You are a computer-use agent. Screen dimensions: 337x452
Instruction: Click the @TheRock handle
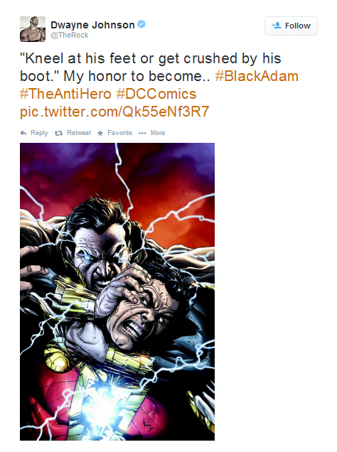click(70, 35)
